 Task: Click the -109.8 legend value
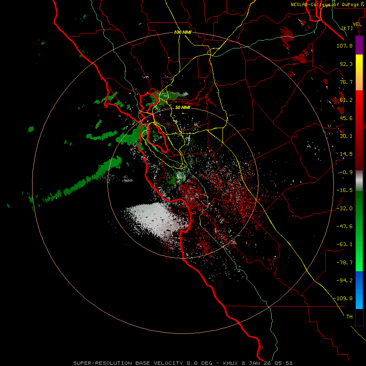(343, 298)
